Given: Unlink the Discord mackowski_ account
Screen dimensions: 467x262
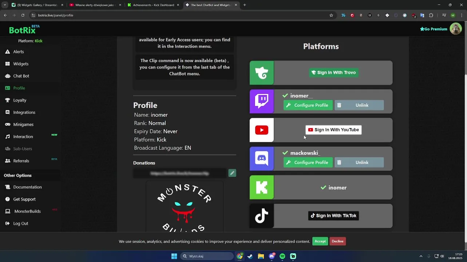Looking at the screenshot, I should [359, 163].
